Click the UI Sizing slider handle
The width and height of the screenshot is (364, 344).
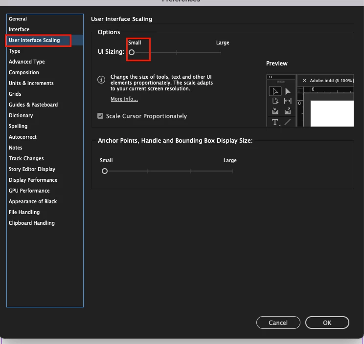[x=132, y=52]
